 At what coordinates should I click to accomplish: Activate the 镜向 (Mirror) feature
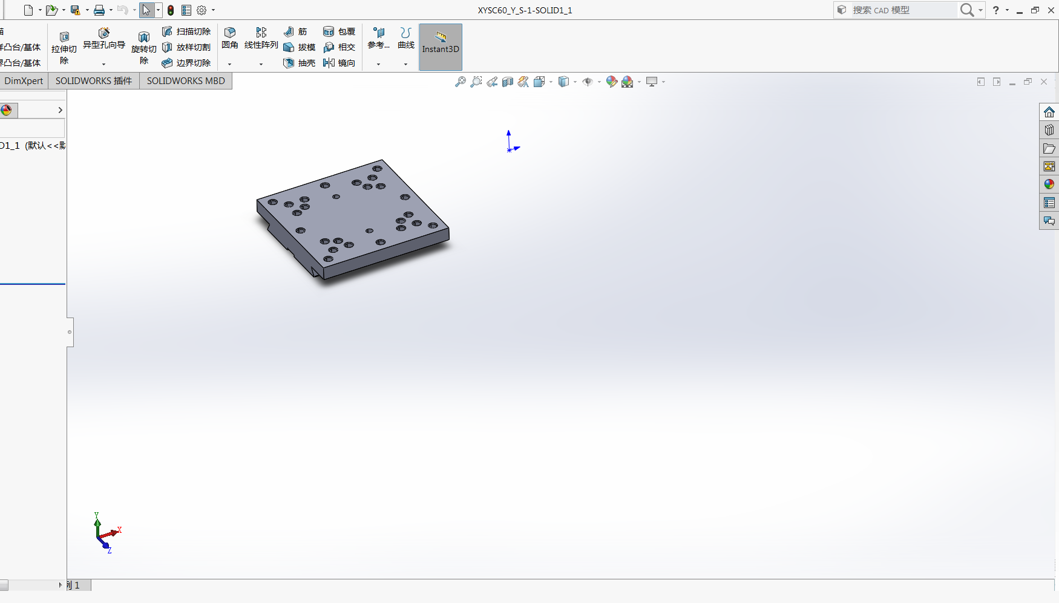coord(340,63)
